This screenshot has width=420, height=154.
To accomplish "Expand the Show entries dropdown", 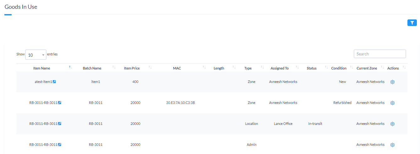I will click(x=36, y=55).
